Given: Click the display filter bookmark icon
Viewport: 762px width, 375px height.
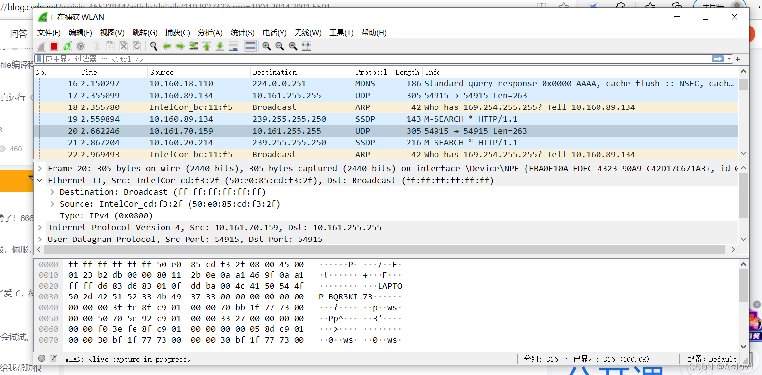Looking at the screenshot, I should click(39, 59).
